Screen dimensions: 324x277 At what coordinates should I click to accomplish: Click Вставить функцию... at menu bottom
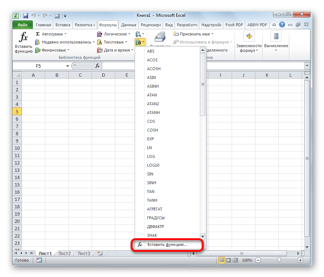(x=167, y=244)
